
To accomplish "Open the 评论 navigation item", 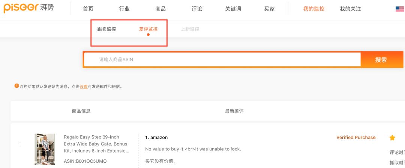I will click(x=197, y=9).
